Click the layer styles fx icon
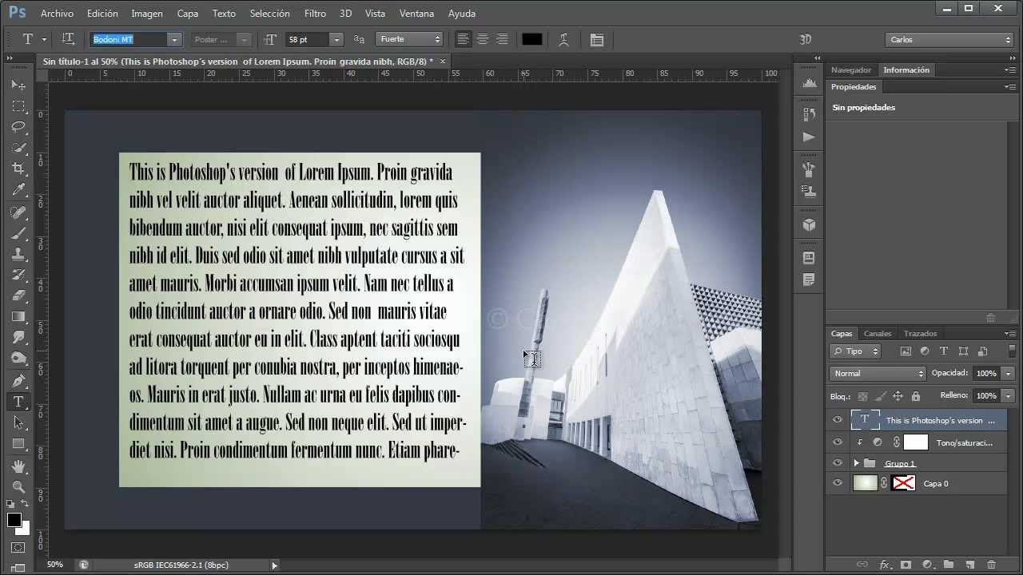The height and width of the screenshot is (575, 1023). pyautogui.click(x=885, y=565)
